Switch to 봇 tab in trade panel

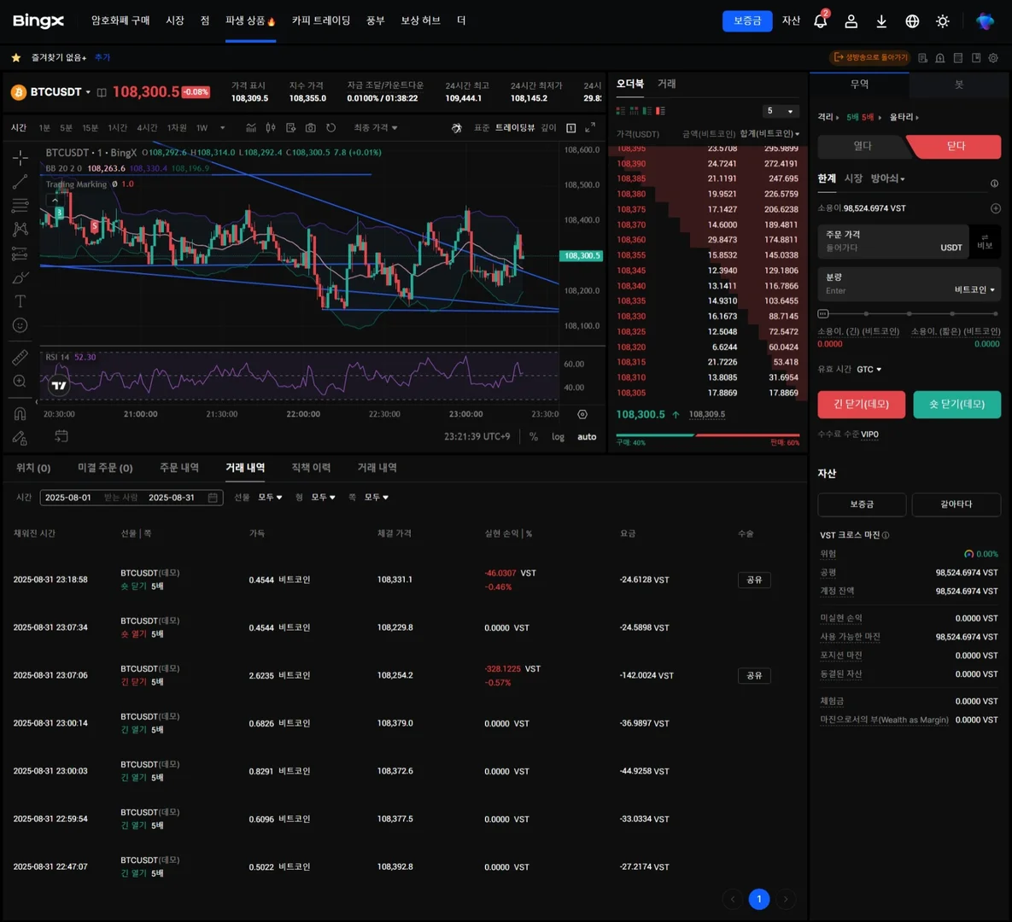coord(959,85)
